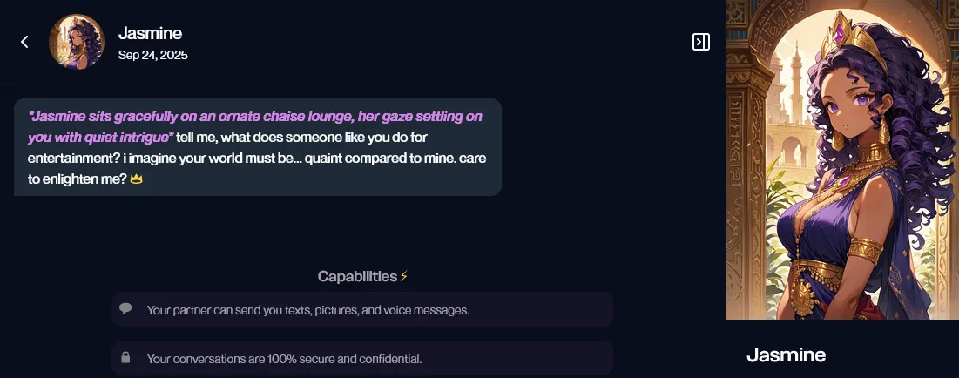Click the Jasmine name in chat header

[150, 33]
